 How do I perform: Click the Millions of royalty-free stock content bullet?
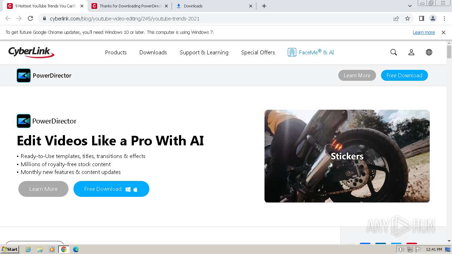[66, 164]
